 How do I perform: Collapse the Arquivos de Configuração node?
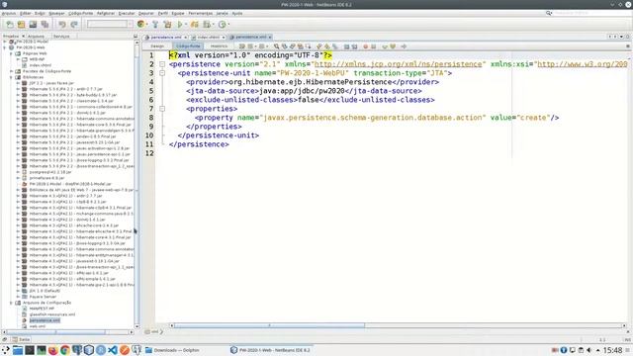click(x=11, y=303)
